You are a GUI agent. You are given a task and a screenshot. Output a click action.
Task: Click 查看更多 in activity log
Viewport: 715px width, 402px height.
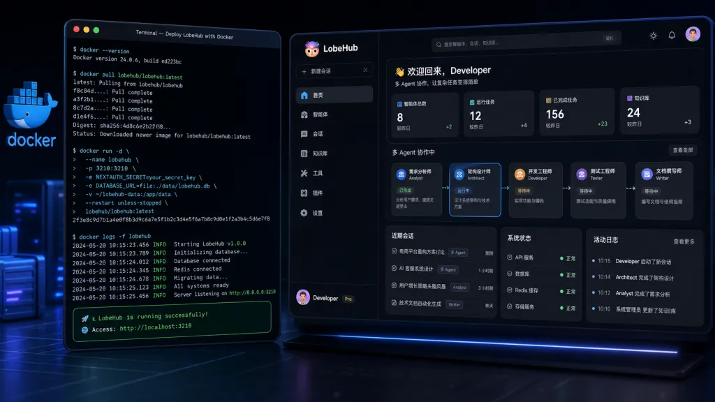(684, 241)
